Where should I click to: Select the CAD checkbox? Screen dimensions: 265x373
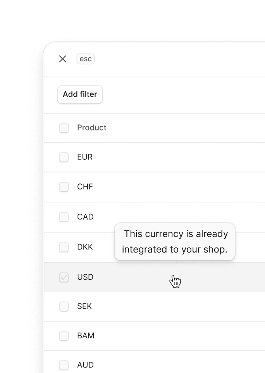64,217
